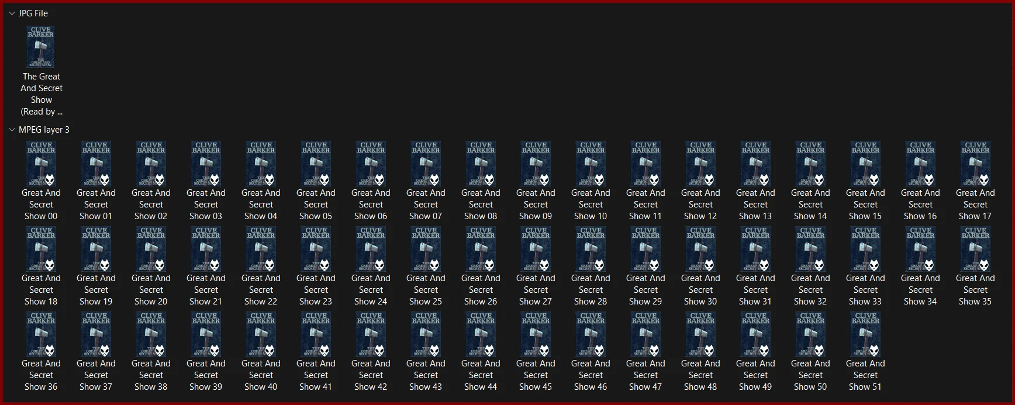Click the "Great And Secret Show 31" filename
The image size is (1015, 405).
(755, 290)
